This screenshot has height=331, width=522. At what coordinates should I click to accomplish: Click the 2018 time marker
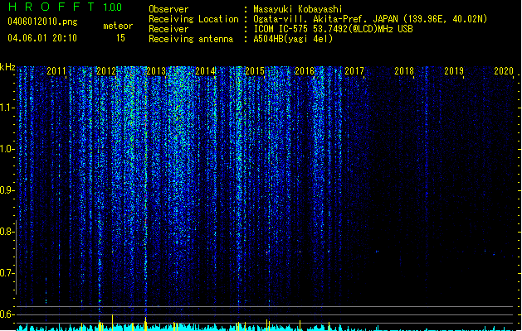tap(404, 71)
